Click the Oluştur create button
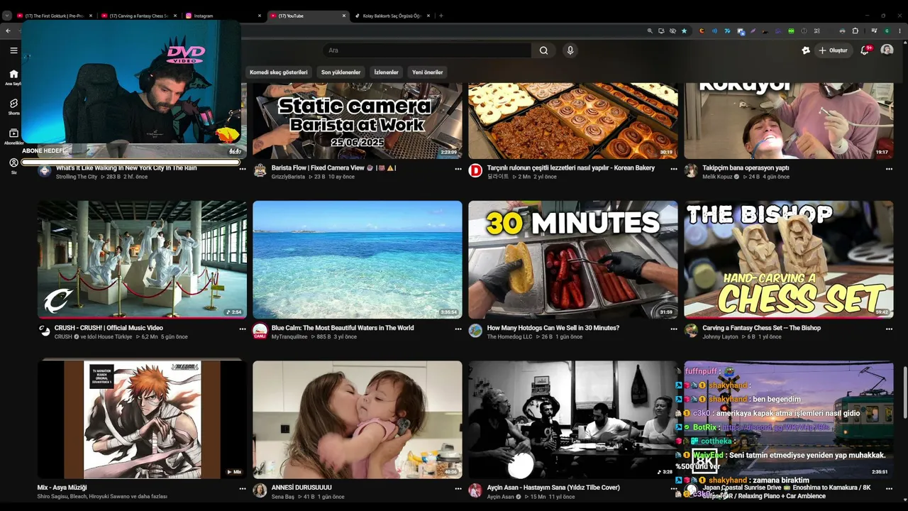The height and width of the screenshot is (511, 908). pos(834,50)
